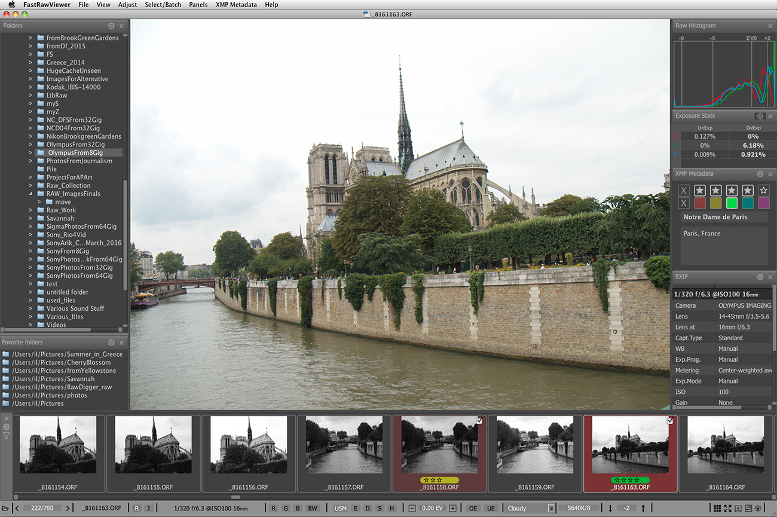Close the Raw Histogram panel

[x=770, y=26]
